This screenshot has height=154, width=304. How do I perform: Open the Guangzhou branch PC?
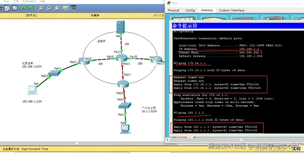[x=125, y=129]
